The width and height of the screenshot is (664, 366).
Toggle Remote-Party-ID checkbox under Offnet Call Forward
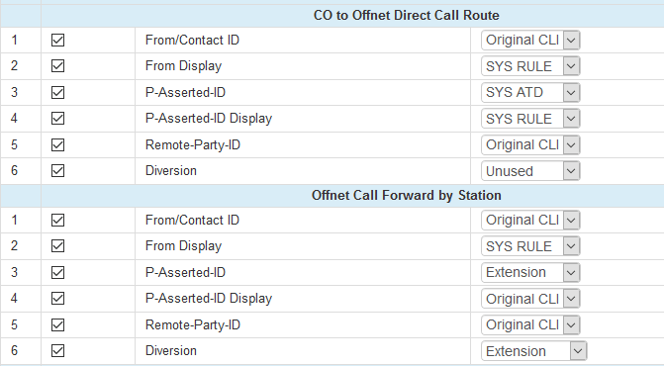point(57,325)
